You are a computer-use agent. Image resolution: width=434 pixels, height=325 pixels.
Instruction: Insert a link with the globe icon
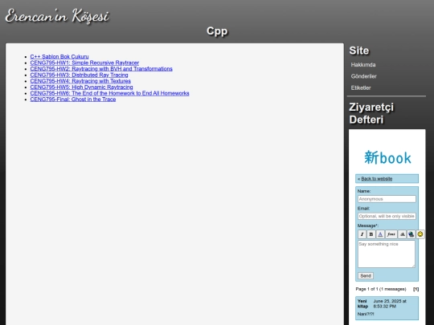tap(411, 234)
